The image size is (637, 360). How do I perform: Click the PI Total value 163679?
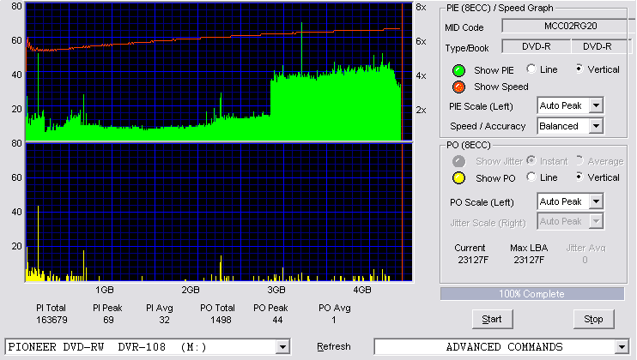click(x=52, y=321)
